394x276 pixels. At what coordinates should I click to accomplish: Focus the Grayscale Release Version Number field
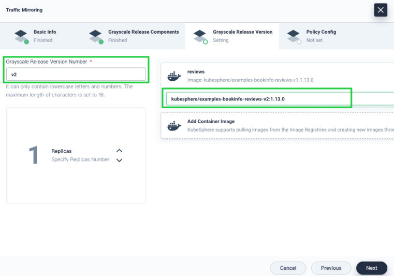tap(76, 75)
